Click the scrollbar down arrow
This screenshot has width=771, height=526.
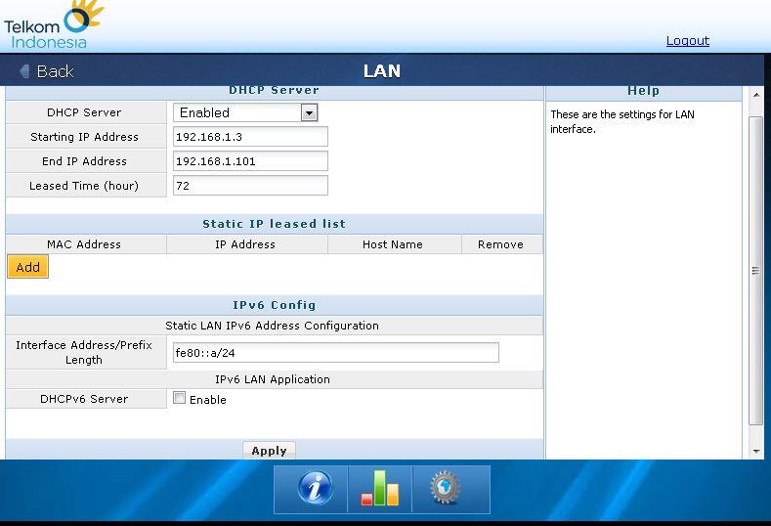[756, 452]
